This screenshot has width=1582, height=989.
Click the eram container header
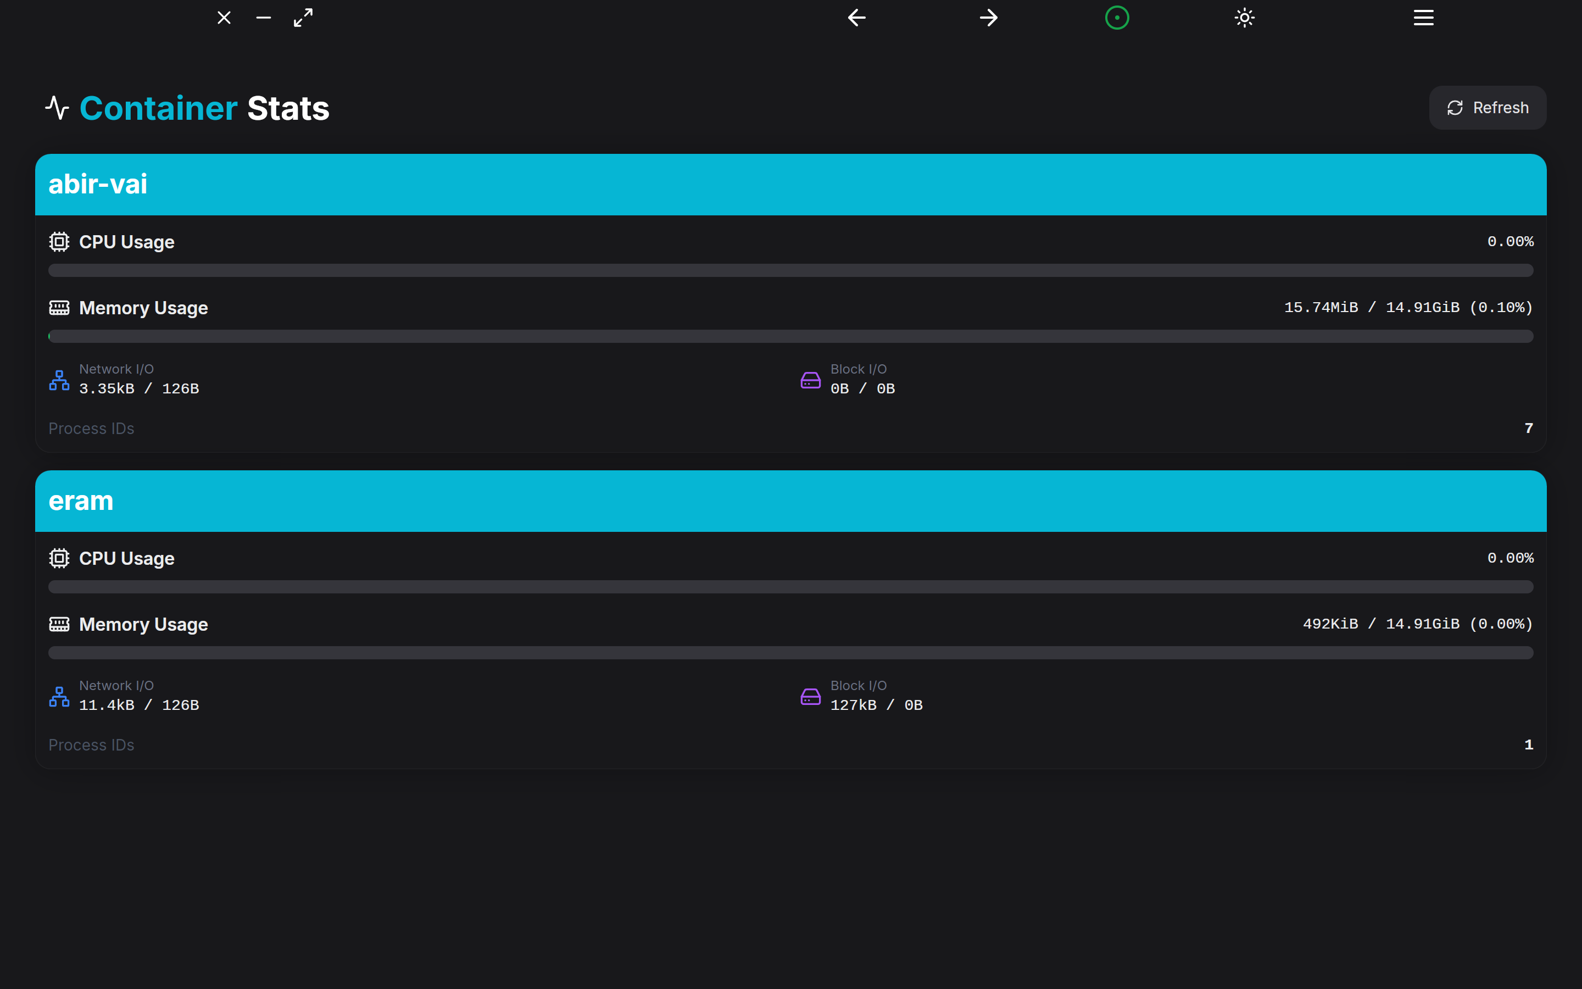point(790,501)
